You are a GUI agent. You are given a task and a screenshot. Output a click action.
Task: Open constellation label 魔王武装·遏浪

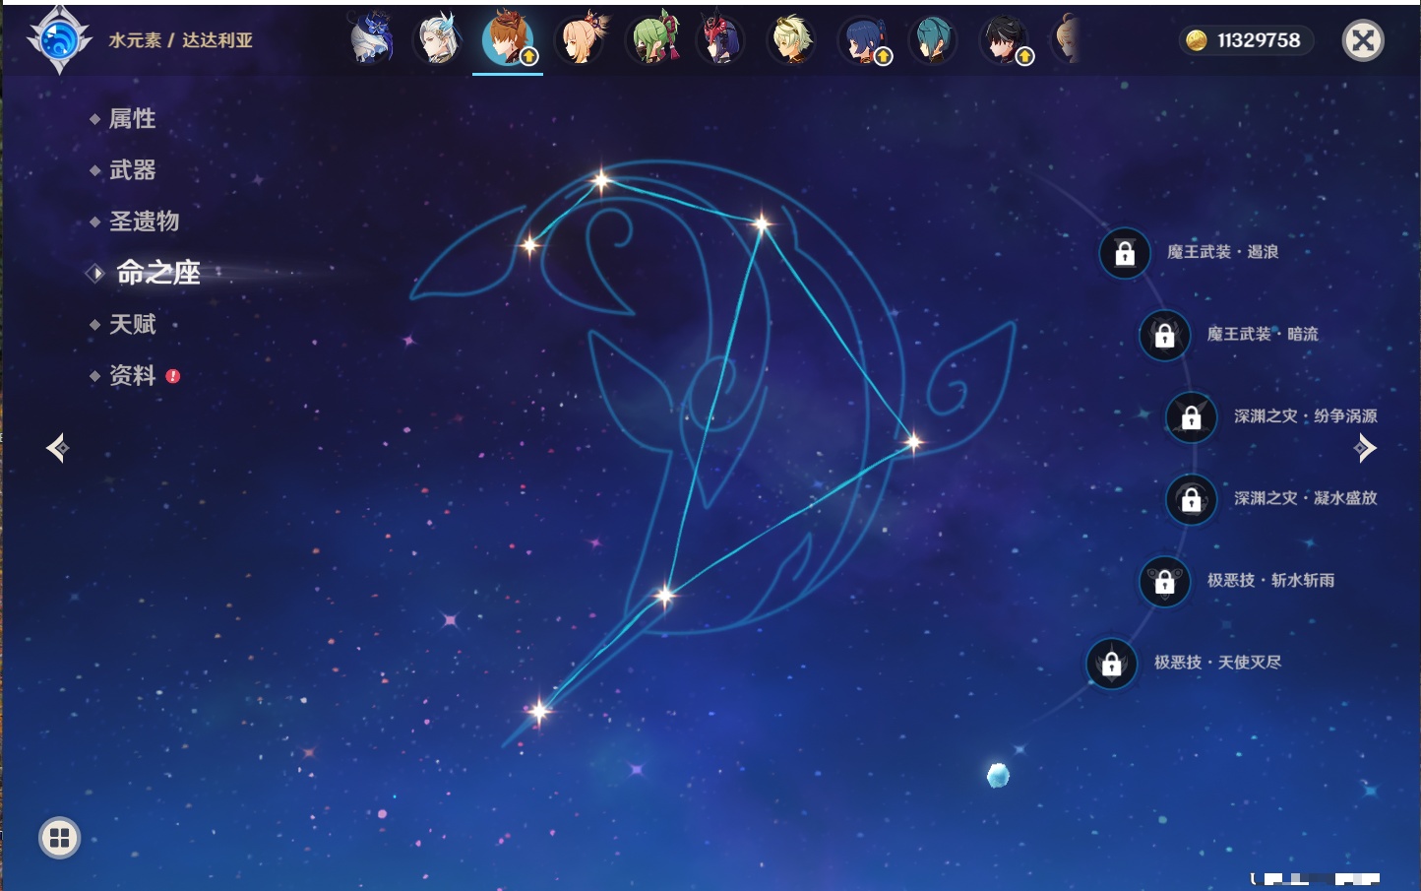[x=1223, y=252]
